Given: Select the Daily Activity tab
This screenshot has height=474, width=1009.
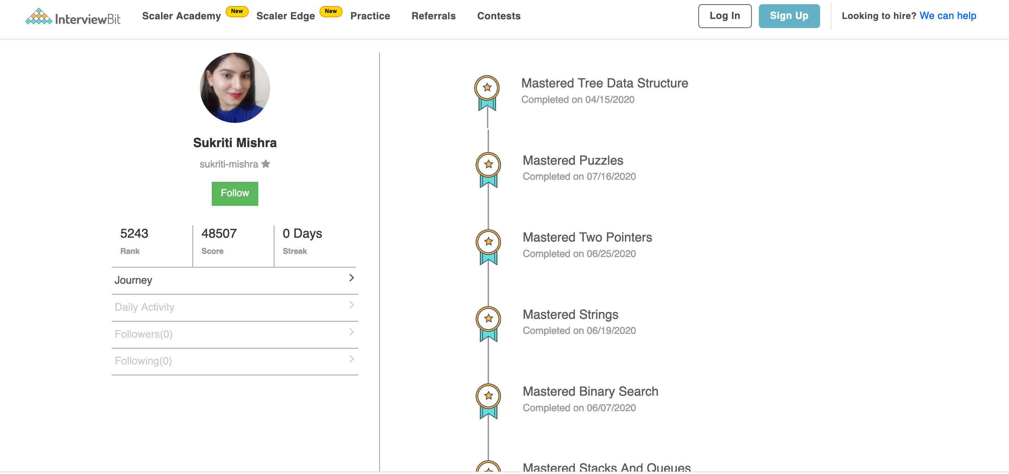Looking at the screenshot, I should click(235, 308).
